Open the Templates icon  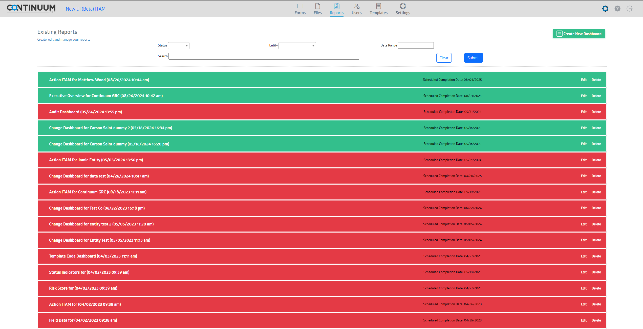pyautogui.click(x=378, y=8)
